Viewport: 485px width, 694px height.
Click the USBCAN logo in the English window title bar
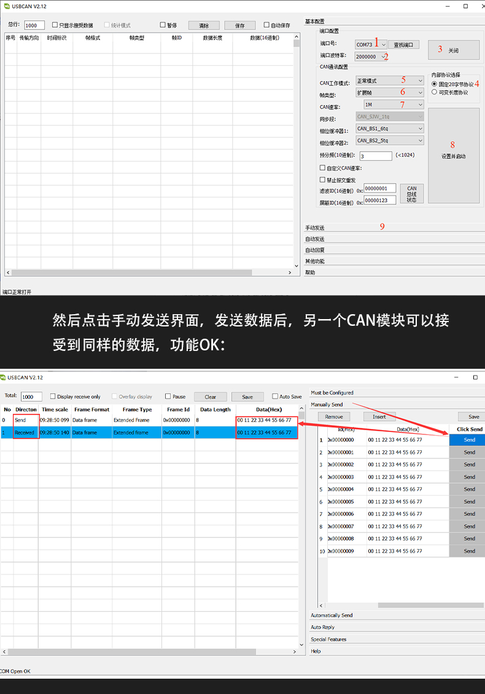(x=4, y=377)
